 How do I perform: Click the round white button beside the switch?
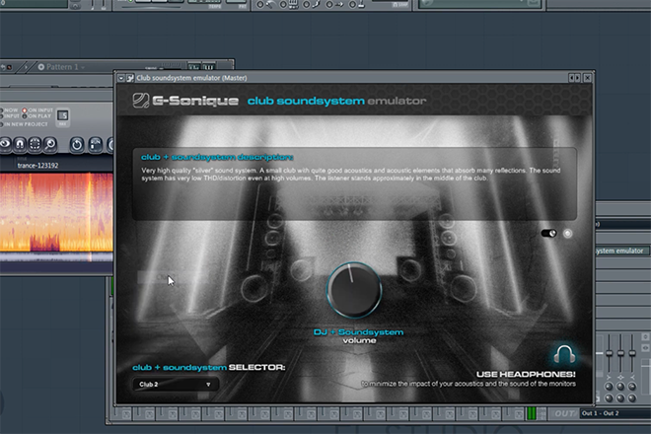[567, 234]
